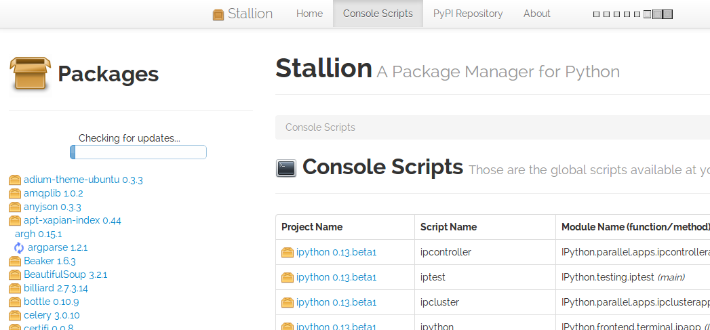
Task: Click the package icon next to adium-theme-ubuntu
Action: 15,180
